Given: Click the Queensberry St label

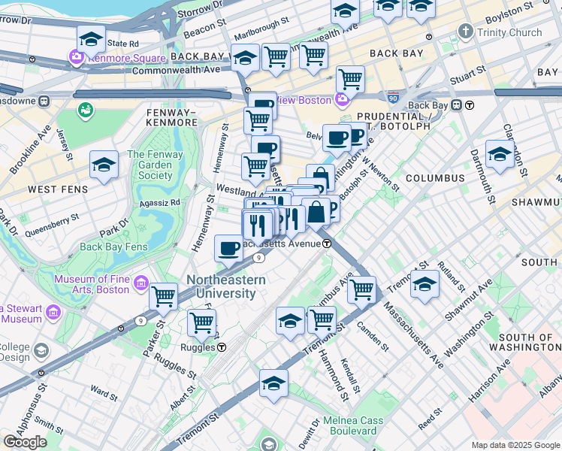Looking at the screenshot, I should pos(52,225).
